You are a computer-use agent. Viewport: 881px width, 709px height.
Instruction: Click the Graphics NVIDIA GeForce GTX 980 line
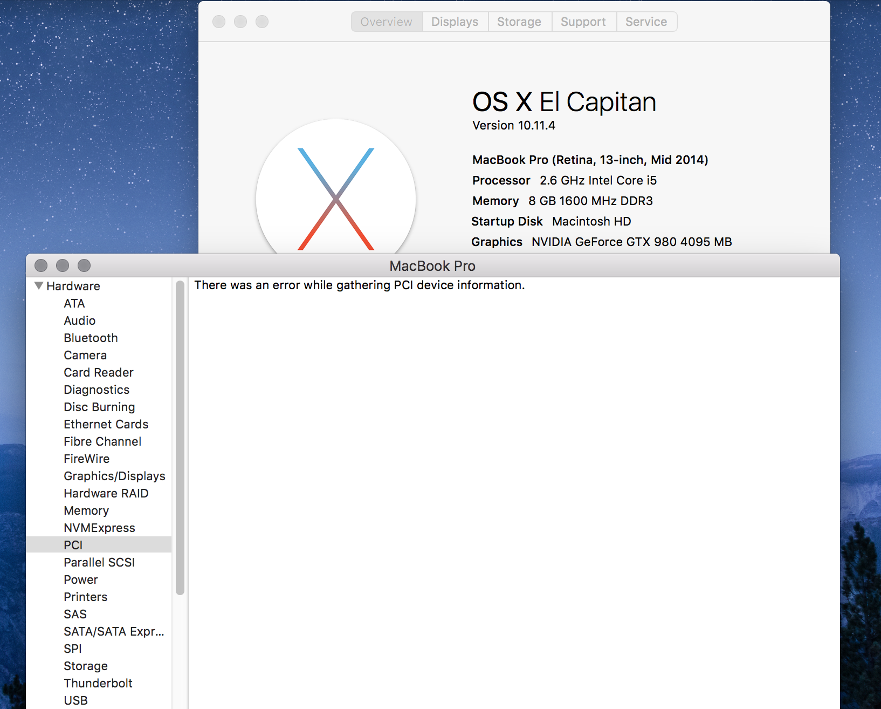602,242
